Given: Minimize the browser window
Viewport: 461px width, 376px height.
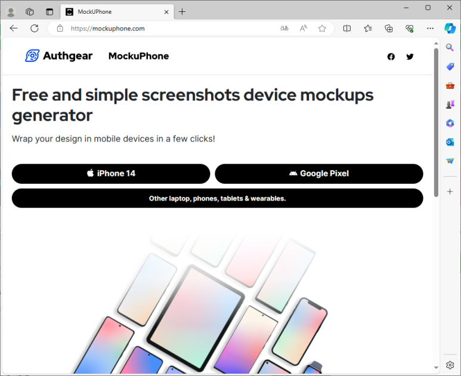Looking at the screenshot, I should [x=406, y=8].
